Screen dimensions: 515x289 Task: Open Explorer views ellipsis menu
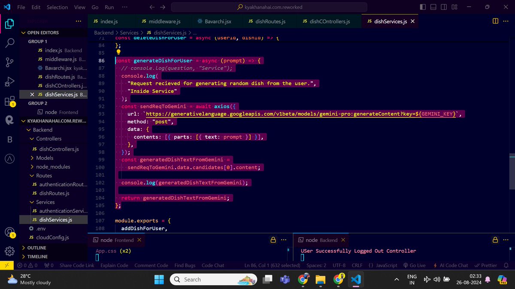(x=78, y=21)
